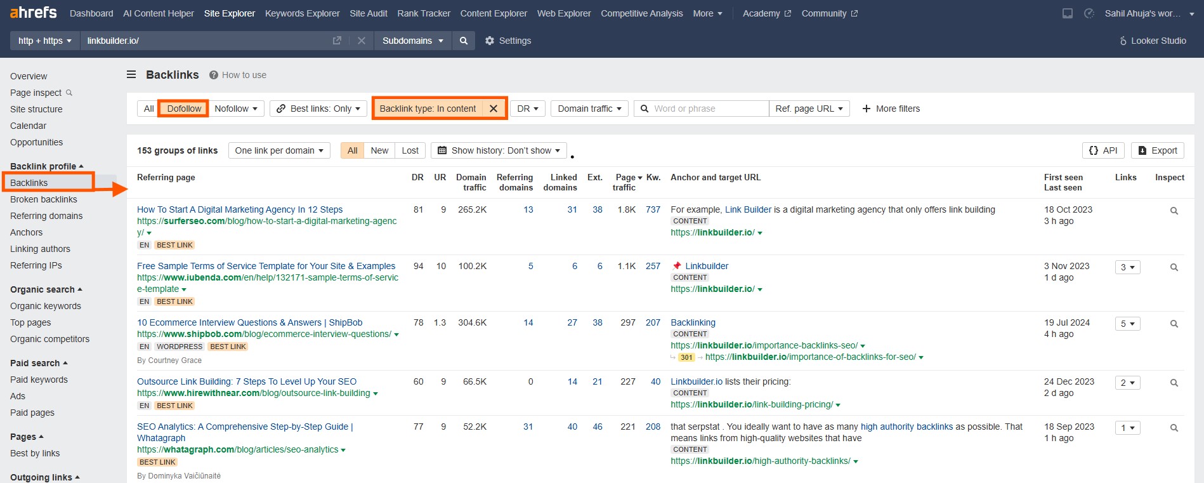Open URL in new tab icon
The image size is (1204, 483).
[337, 41]
